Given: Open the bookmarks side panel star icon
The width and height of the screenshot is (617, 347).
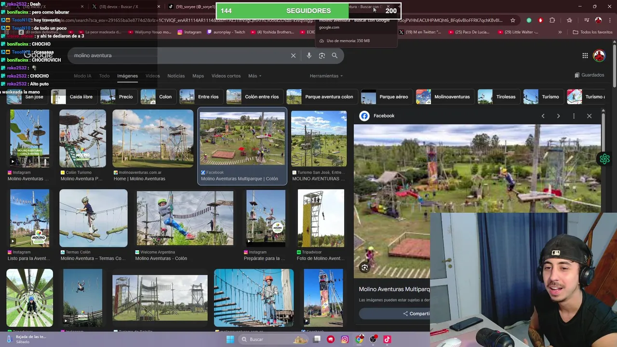Looking at the screenshot, I should pos(569,20).
